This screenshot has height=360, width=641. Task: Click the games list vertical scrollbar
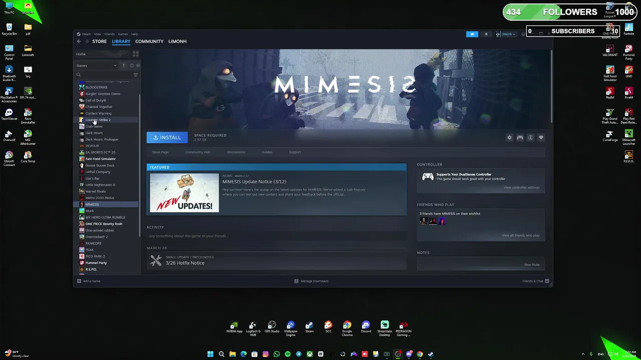140,165
